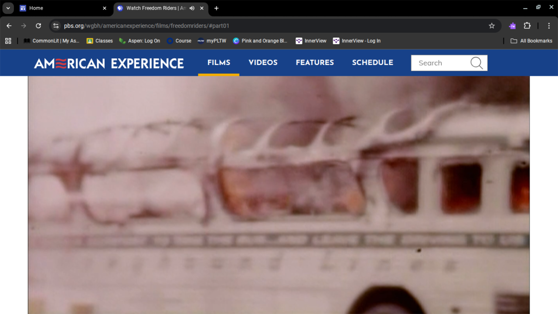Reload the current page
558x314 pixels.
[x=38, y=26]
